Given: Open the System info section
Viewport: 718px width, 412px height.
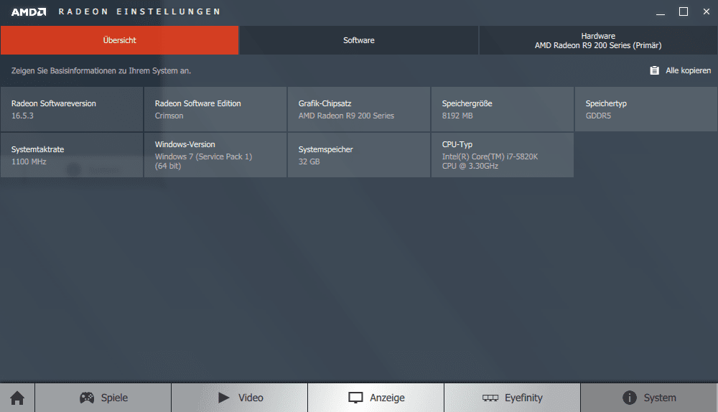Looking at the screenshot, I should tap(649, 398).
